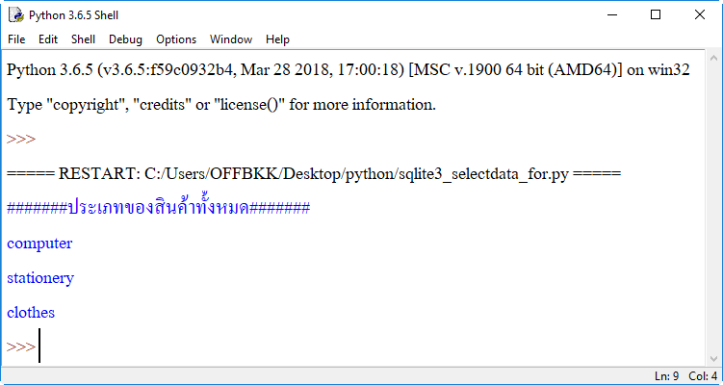723x385 pixels.
Task: Click the 'clothes' output text
Action: click(31, 313)
